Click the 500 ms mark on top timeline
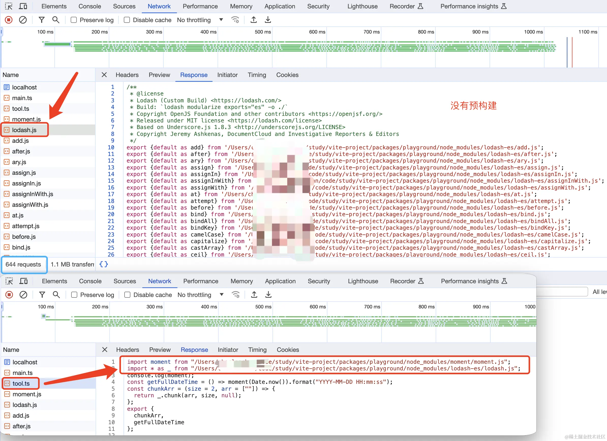This screenshot has width=607, height=441. (263, 32)
